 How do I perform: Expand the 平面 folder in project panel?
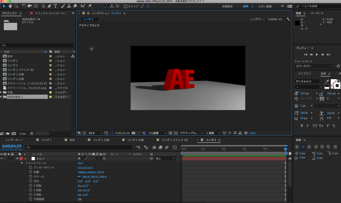(x=1, y=92)
